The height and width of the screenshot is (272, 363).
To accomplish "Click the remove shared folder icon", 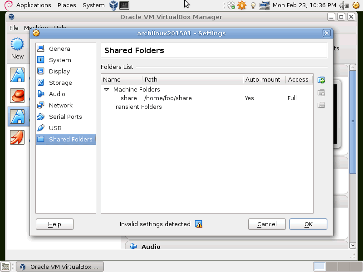I will (x=321, y=105).
